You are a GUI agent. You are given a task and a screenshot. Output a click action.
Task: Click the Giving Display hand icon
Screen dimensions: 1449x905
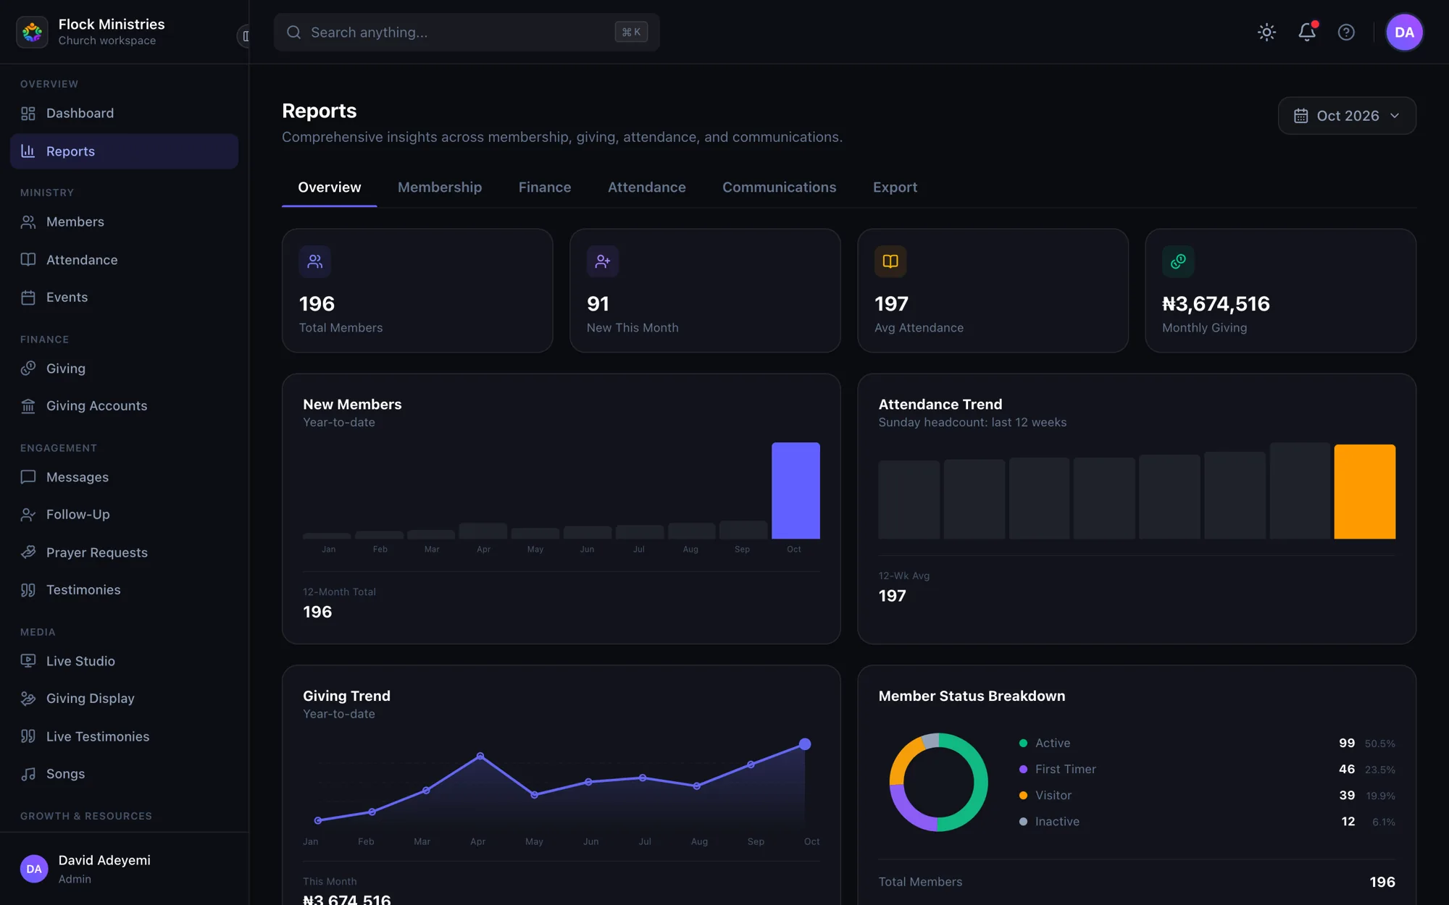click(28, 699)
